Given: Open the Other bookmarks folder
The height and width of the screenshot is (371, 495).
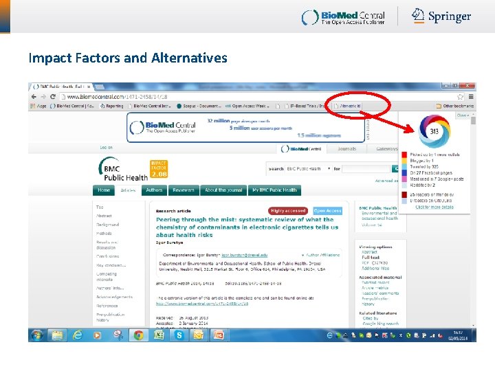Looking at the screenshot, I should [455, 106].
